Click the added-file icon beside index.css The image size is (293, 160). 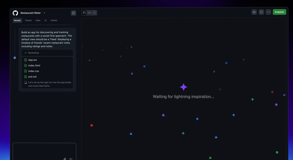pos(26,71)
